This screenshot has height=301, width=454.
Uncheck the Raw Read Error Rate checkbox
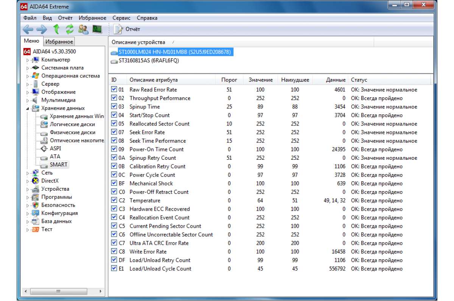[114, 90]
